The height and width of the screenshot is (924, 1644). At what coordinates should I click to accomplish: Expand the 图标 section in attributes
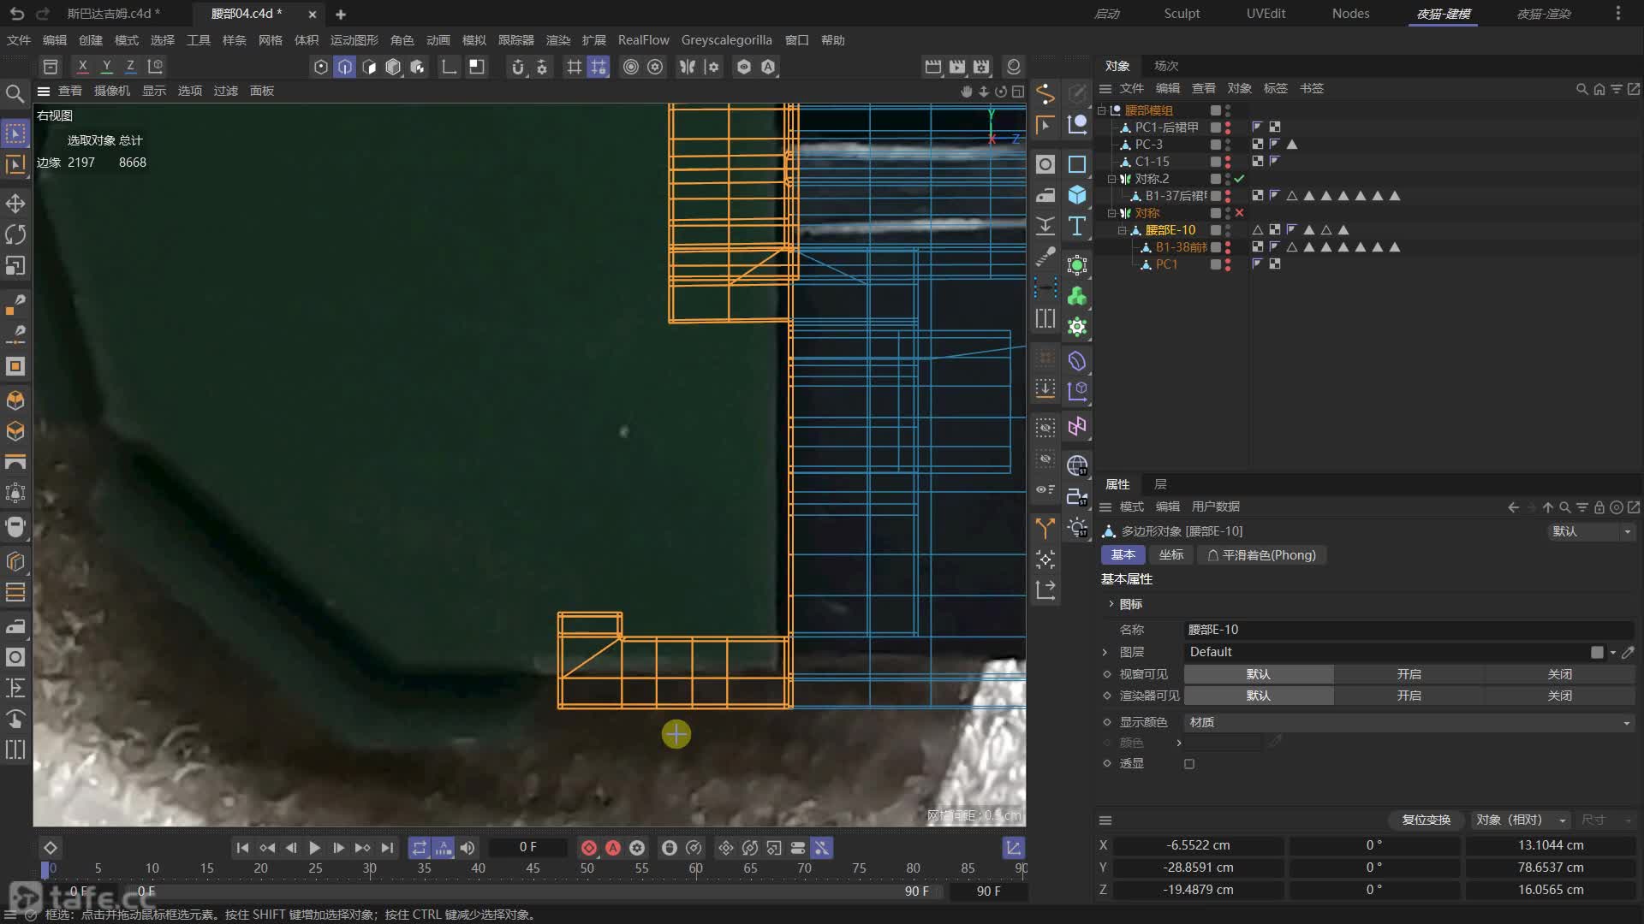pyautogui.click(x=1111, y=604)
